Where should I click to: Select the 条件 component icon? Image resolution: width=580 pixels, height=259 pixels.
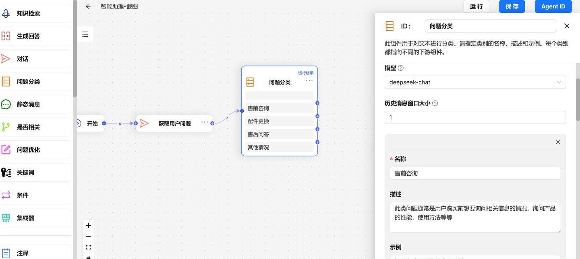tap(6, 195)
